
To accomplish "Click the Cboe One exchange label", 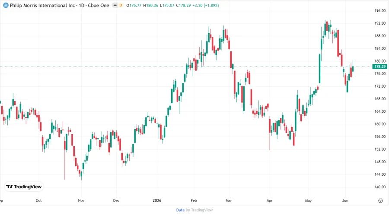I will click(x=99, y=5).
